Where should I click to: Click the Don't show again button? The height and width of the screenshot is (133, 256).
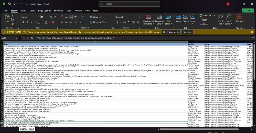(x=171, y=32)
